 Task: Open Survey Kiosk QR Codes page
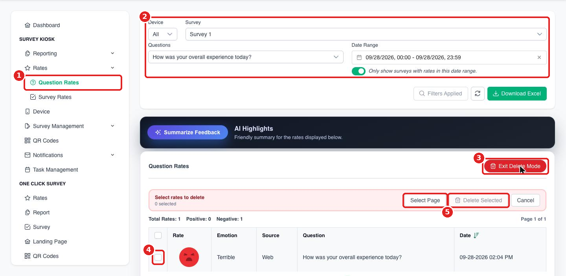[x=42, y=141]
